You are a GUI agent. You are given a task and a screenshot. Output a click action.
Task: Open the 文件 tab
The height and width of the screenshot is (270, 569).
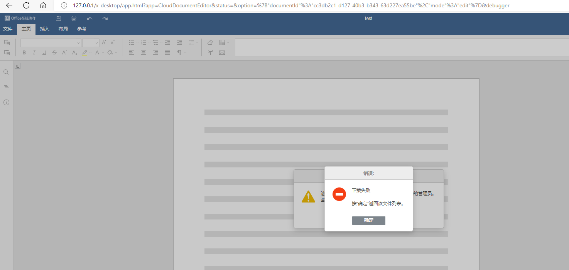tap(8, 29)
